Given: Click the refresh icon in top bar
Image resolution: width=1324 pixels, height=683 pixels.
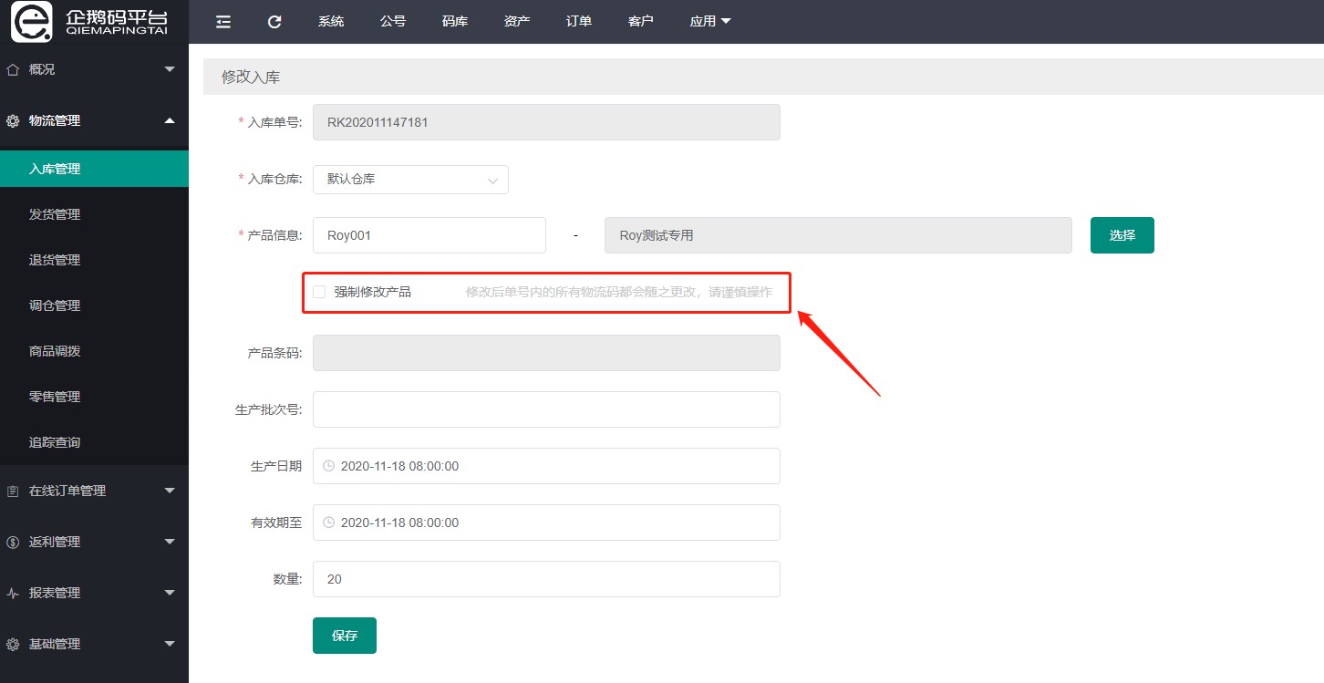Looking at the screenshot, I should tap(274, 22).
